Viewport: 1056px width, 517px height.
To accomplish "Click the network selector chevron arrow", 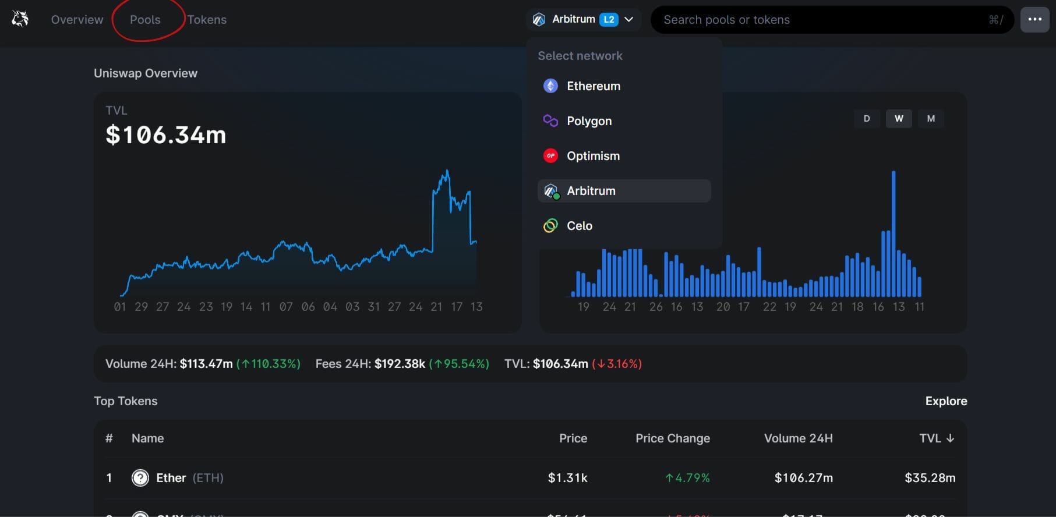I will point(629,19).
